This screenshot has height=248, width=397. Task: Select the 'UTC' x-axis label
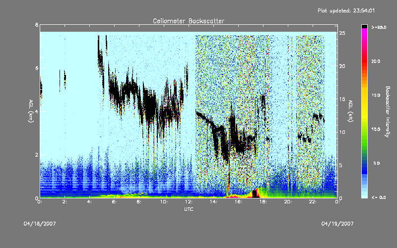(189, 209)
